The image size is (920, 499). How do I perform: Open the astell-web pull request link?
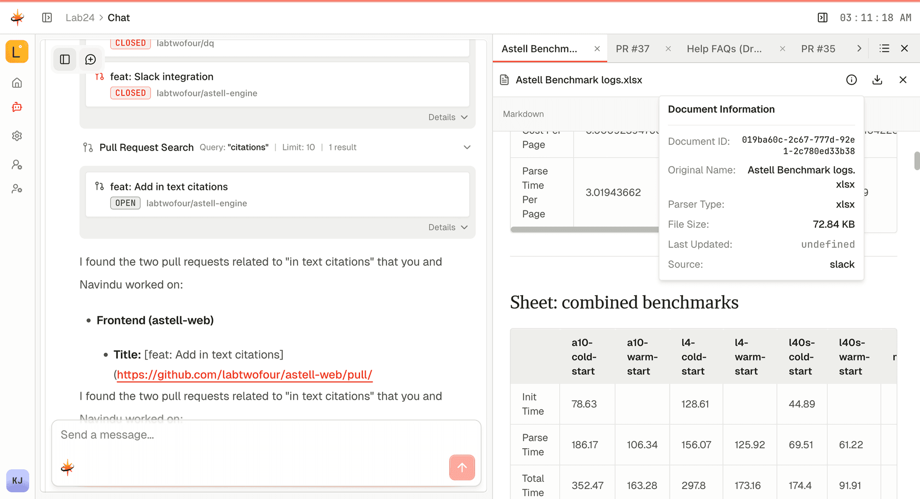pos(244,375)
